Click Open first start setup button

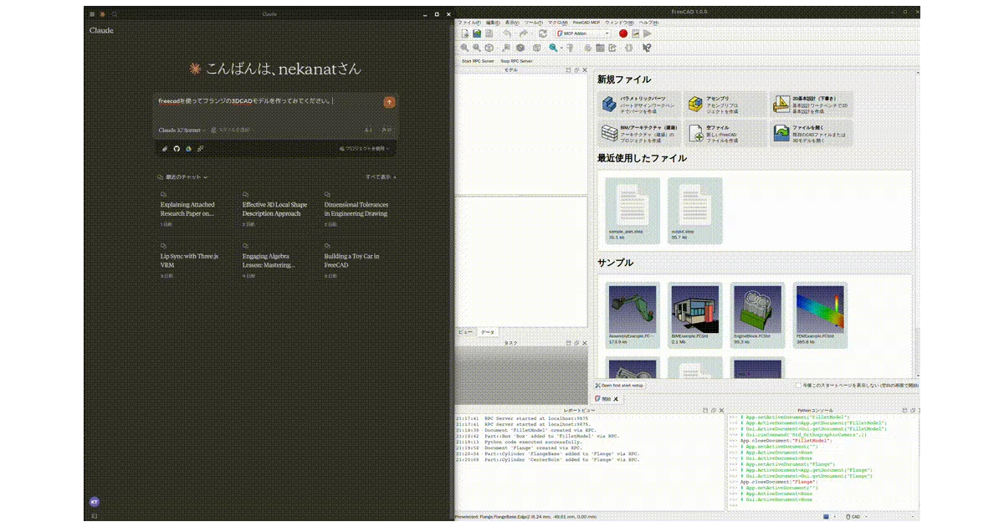[x=620, y=386]
